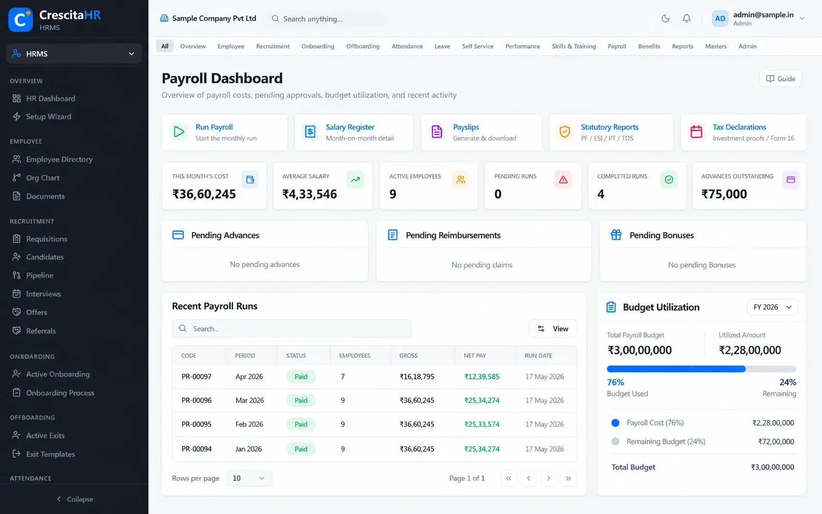Image resolution: width=822 pixels, height=514 pixels.
Task: Click the Average Salary trend icon
Action: click(x=356, y=180)
